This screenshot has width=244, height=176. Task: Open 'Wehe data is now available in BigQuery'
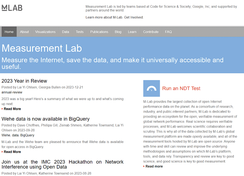point(45,119)
